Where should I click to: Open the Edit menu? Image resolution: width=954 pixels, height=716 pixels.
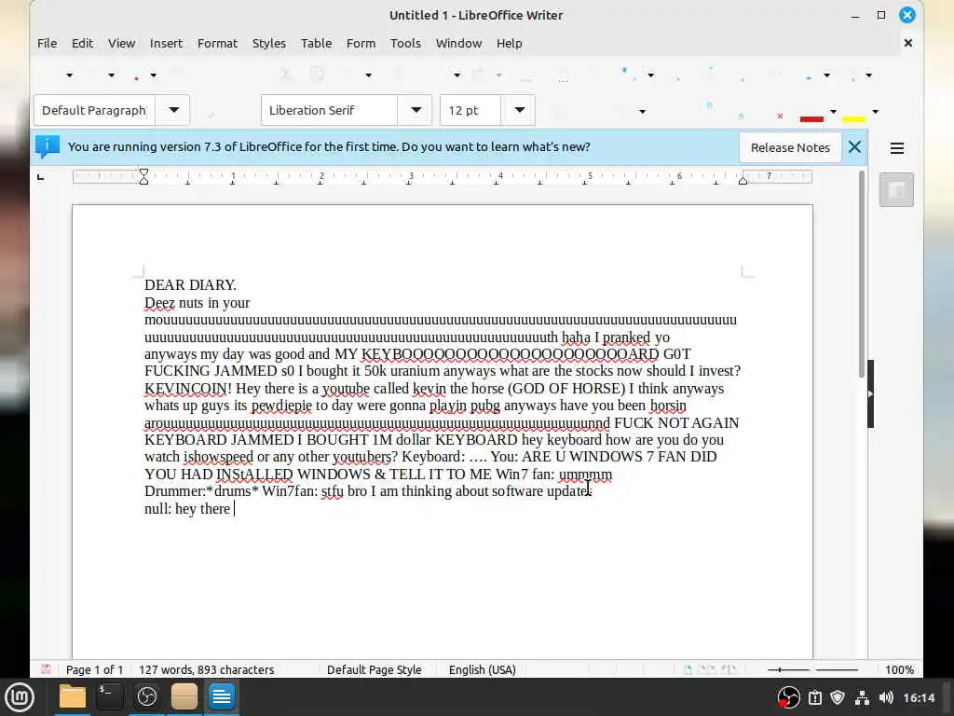pyautogui.click(x=82, y=43)
